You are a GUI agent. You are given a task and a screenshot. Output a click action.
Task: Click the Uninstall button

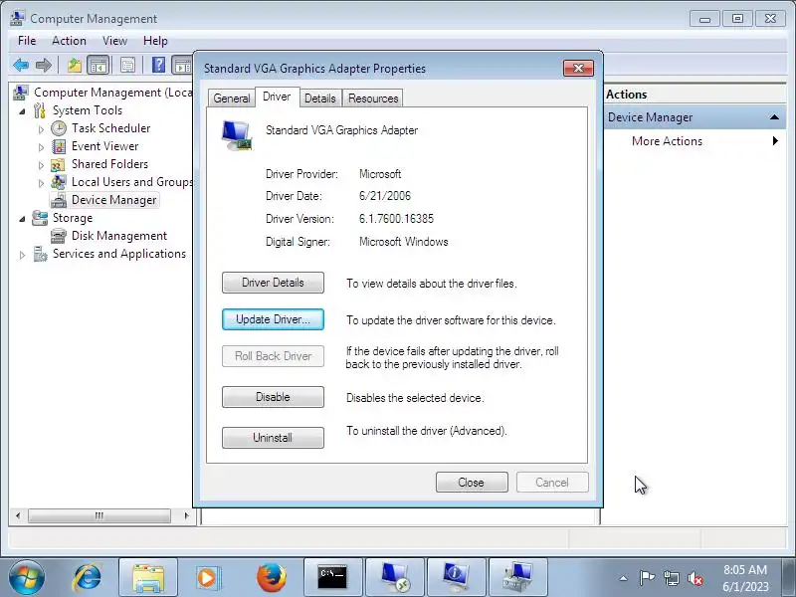[273, 438]
